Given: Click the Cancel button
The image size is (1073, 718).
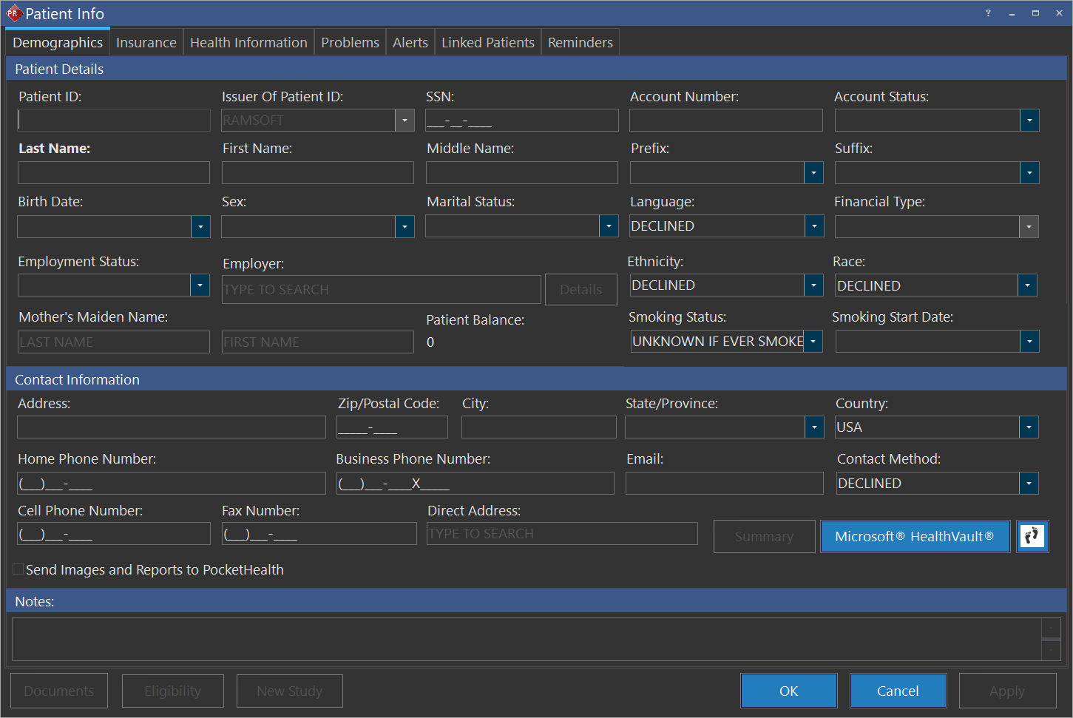Looking at the screenshot, I should [x=898, y=691].
